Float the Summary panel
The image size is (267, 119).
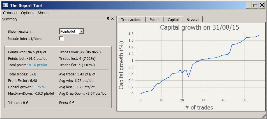point(108,19)
